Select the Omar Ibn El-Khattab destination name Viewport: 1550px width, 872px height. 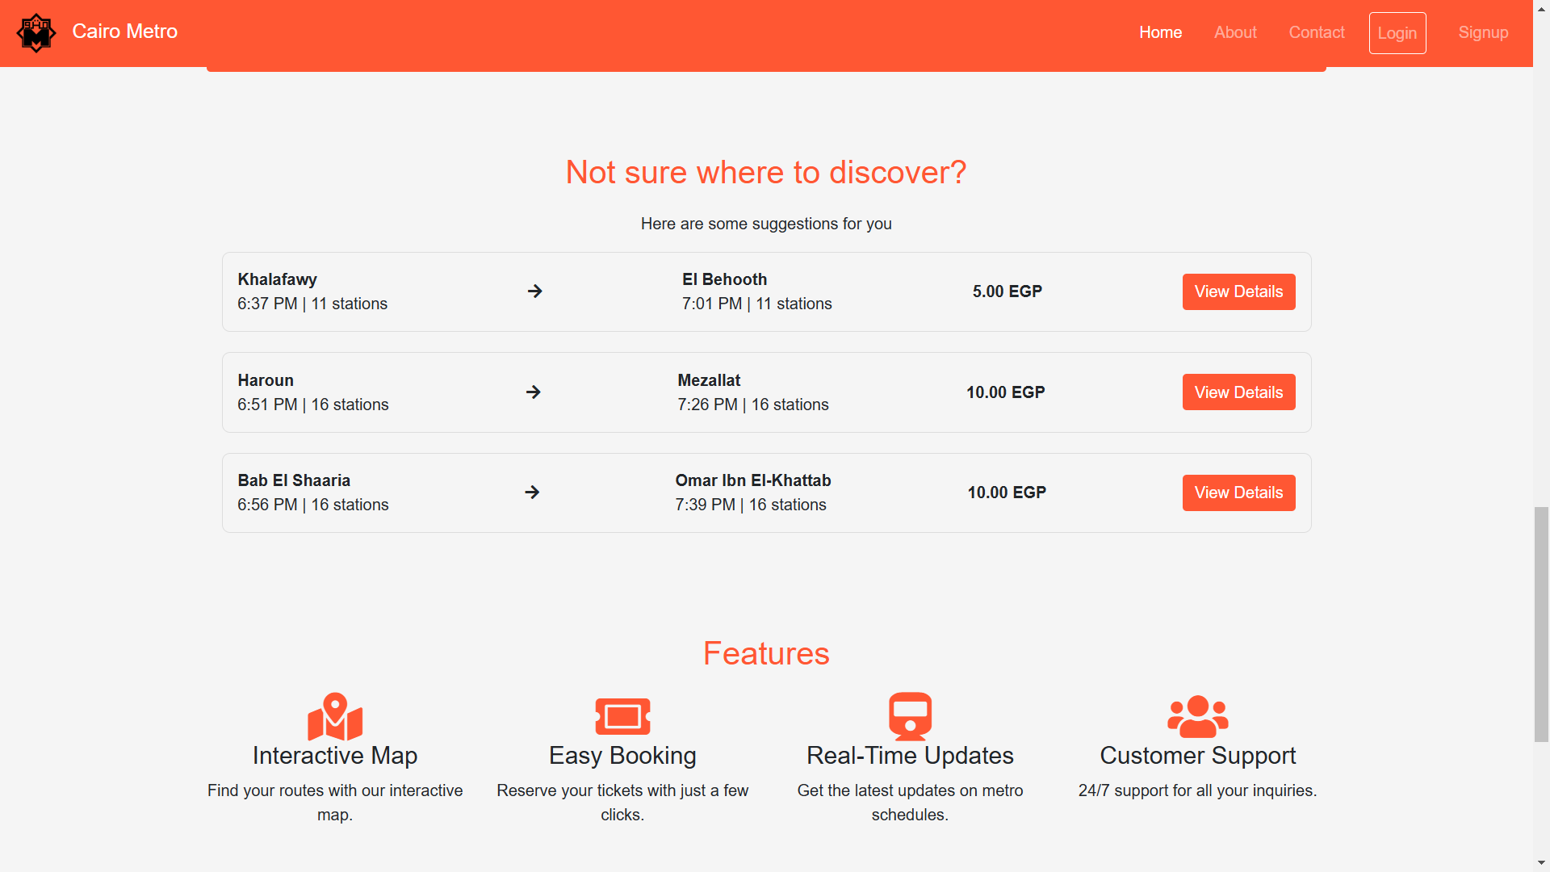point(753,480)
